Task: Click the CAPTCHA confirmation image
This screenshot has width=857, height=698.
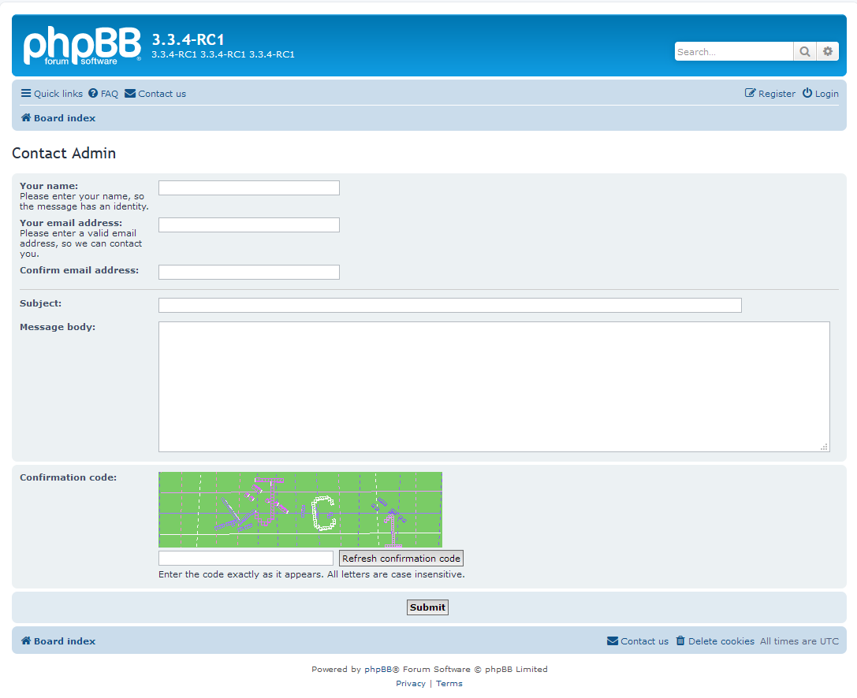Action: 300,510
